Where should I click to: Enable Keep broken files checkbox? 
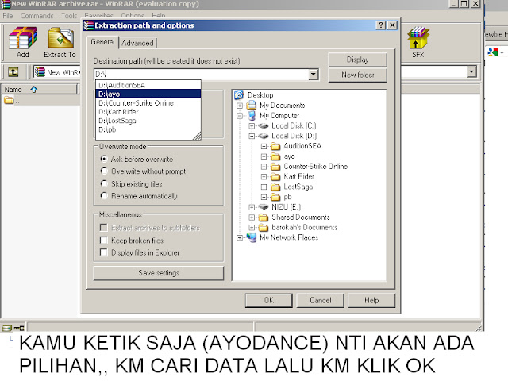click(104, 240)
